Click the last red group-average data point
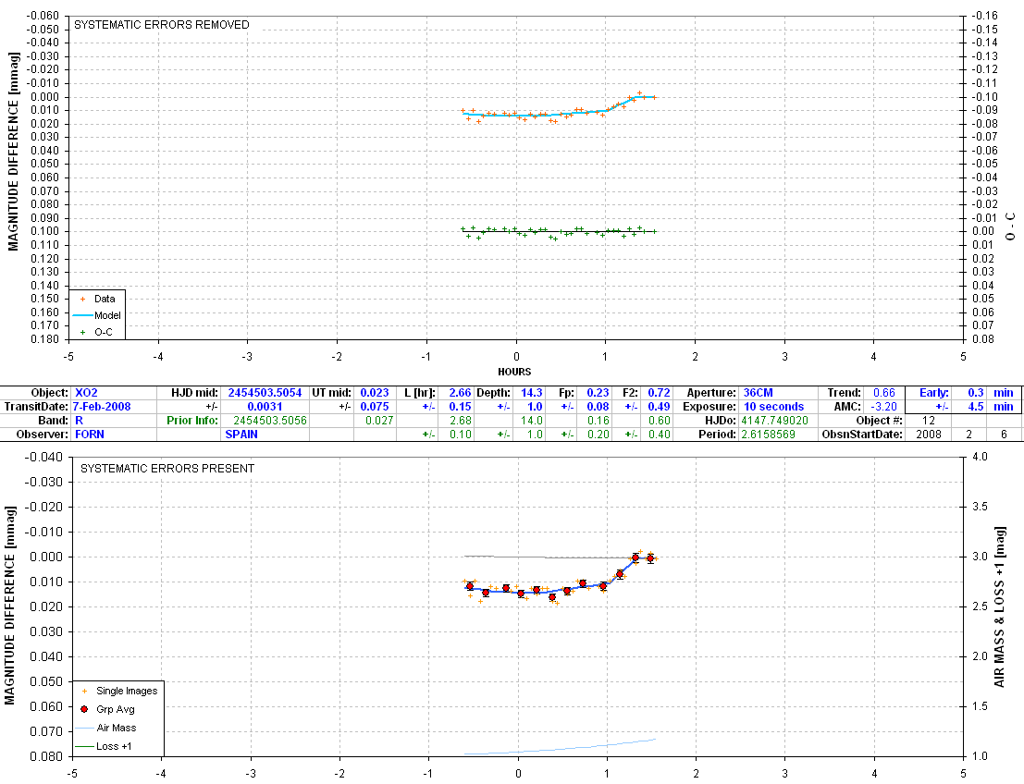 point(650,557)
